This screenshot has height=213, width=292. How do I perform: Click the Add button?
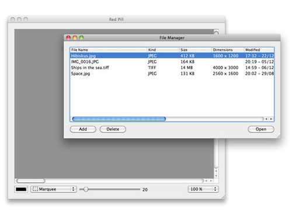(83, 129)
